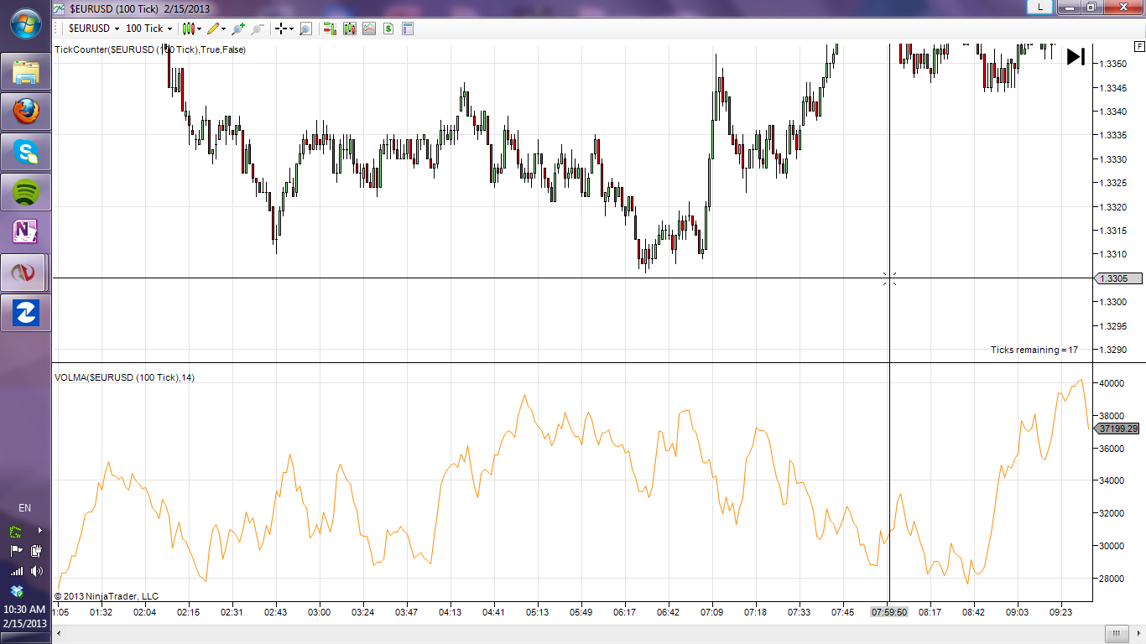Click the 1.3305 crosshair price marker

pyautogui.click(x=1119, y=278)
